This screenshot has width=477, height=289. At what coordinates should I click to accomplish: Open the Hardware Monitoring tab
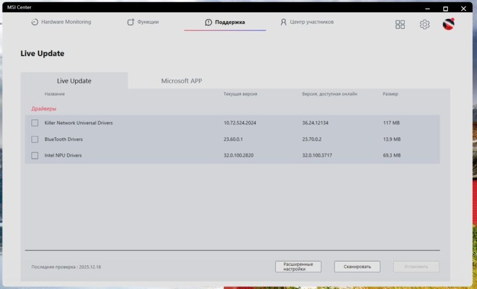tap(61, 22)
